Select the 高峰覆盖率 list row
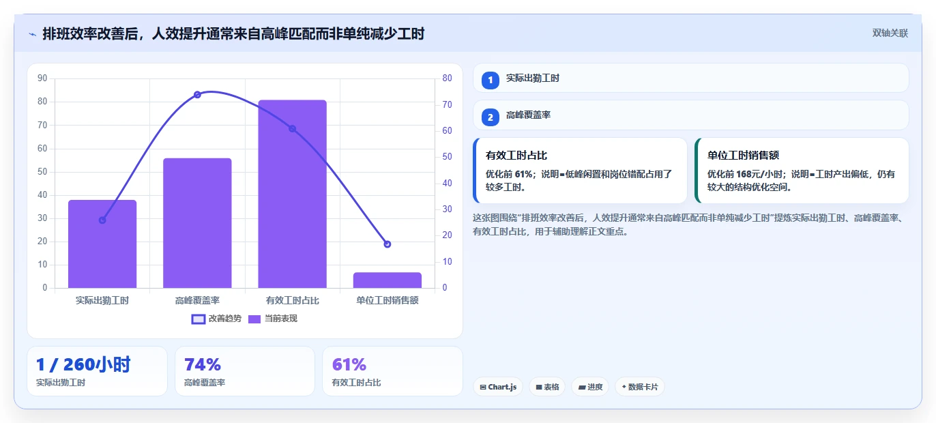The height and width of the screenshot is (423, 936). pos(690,115)
